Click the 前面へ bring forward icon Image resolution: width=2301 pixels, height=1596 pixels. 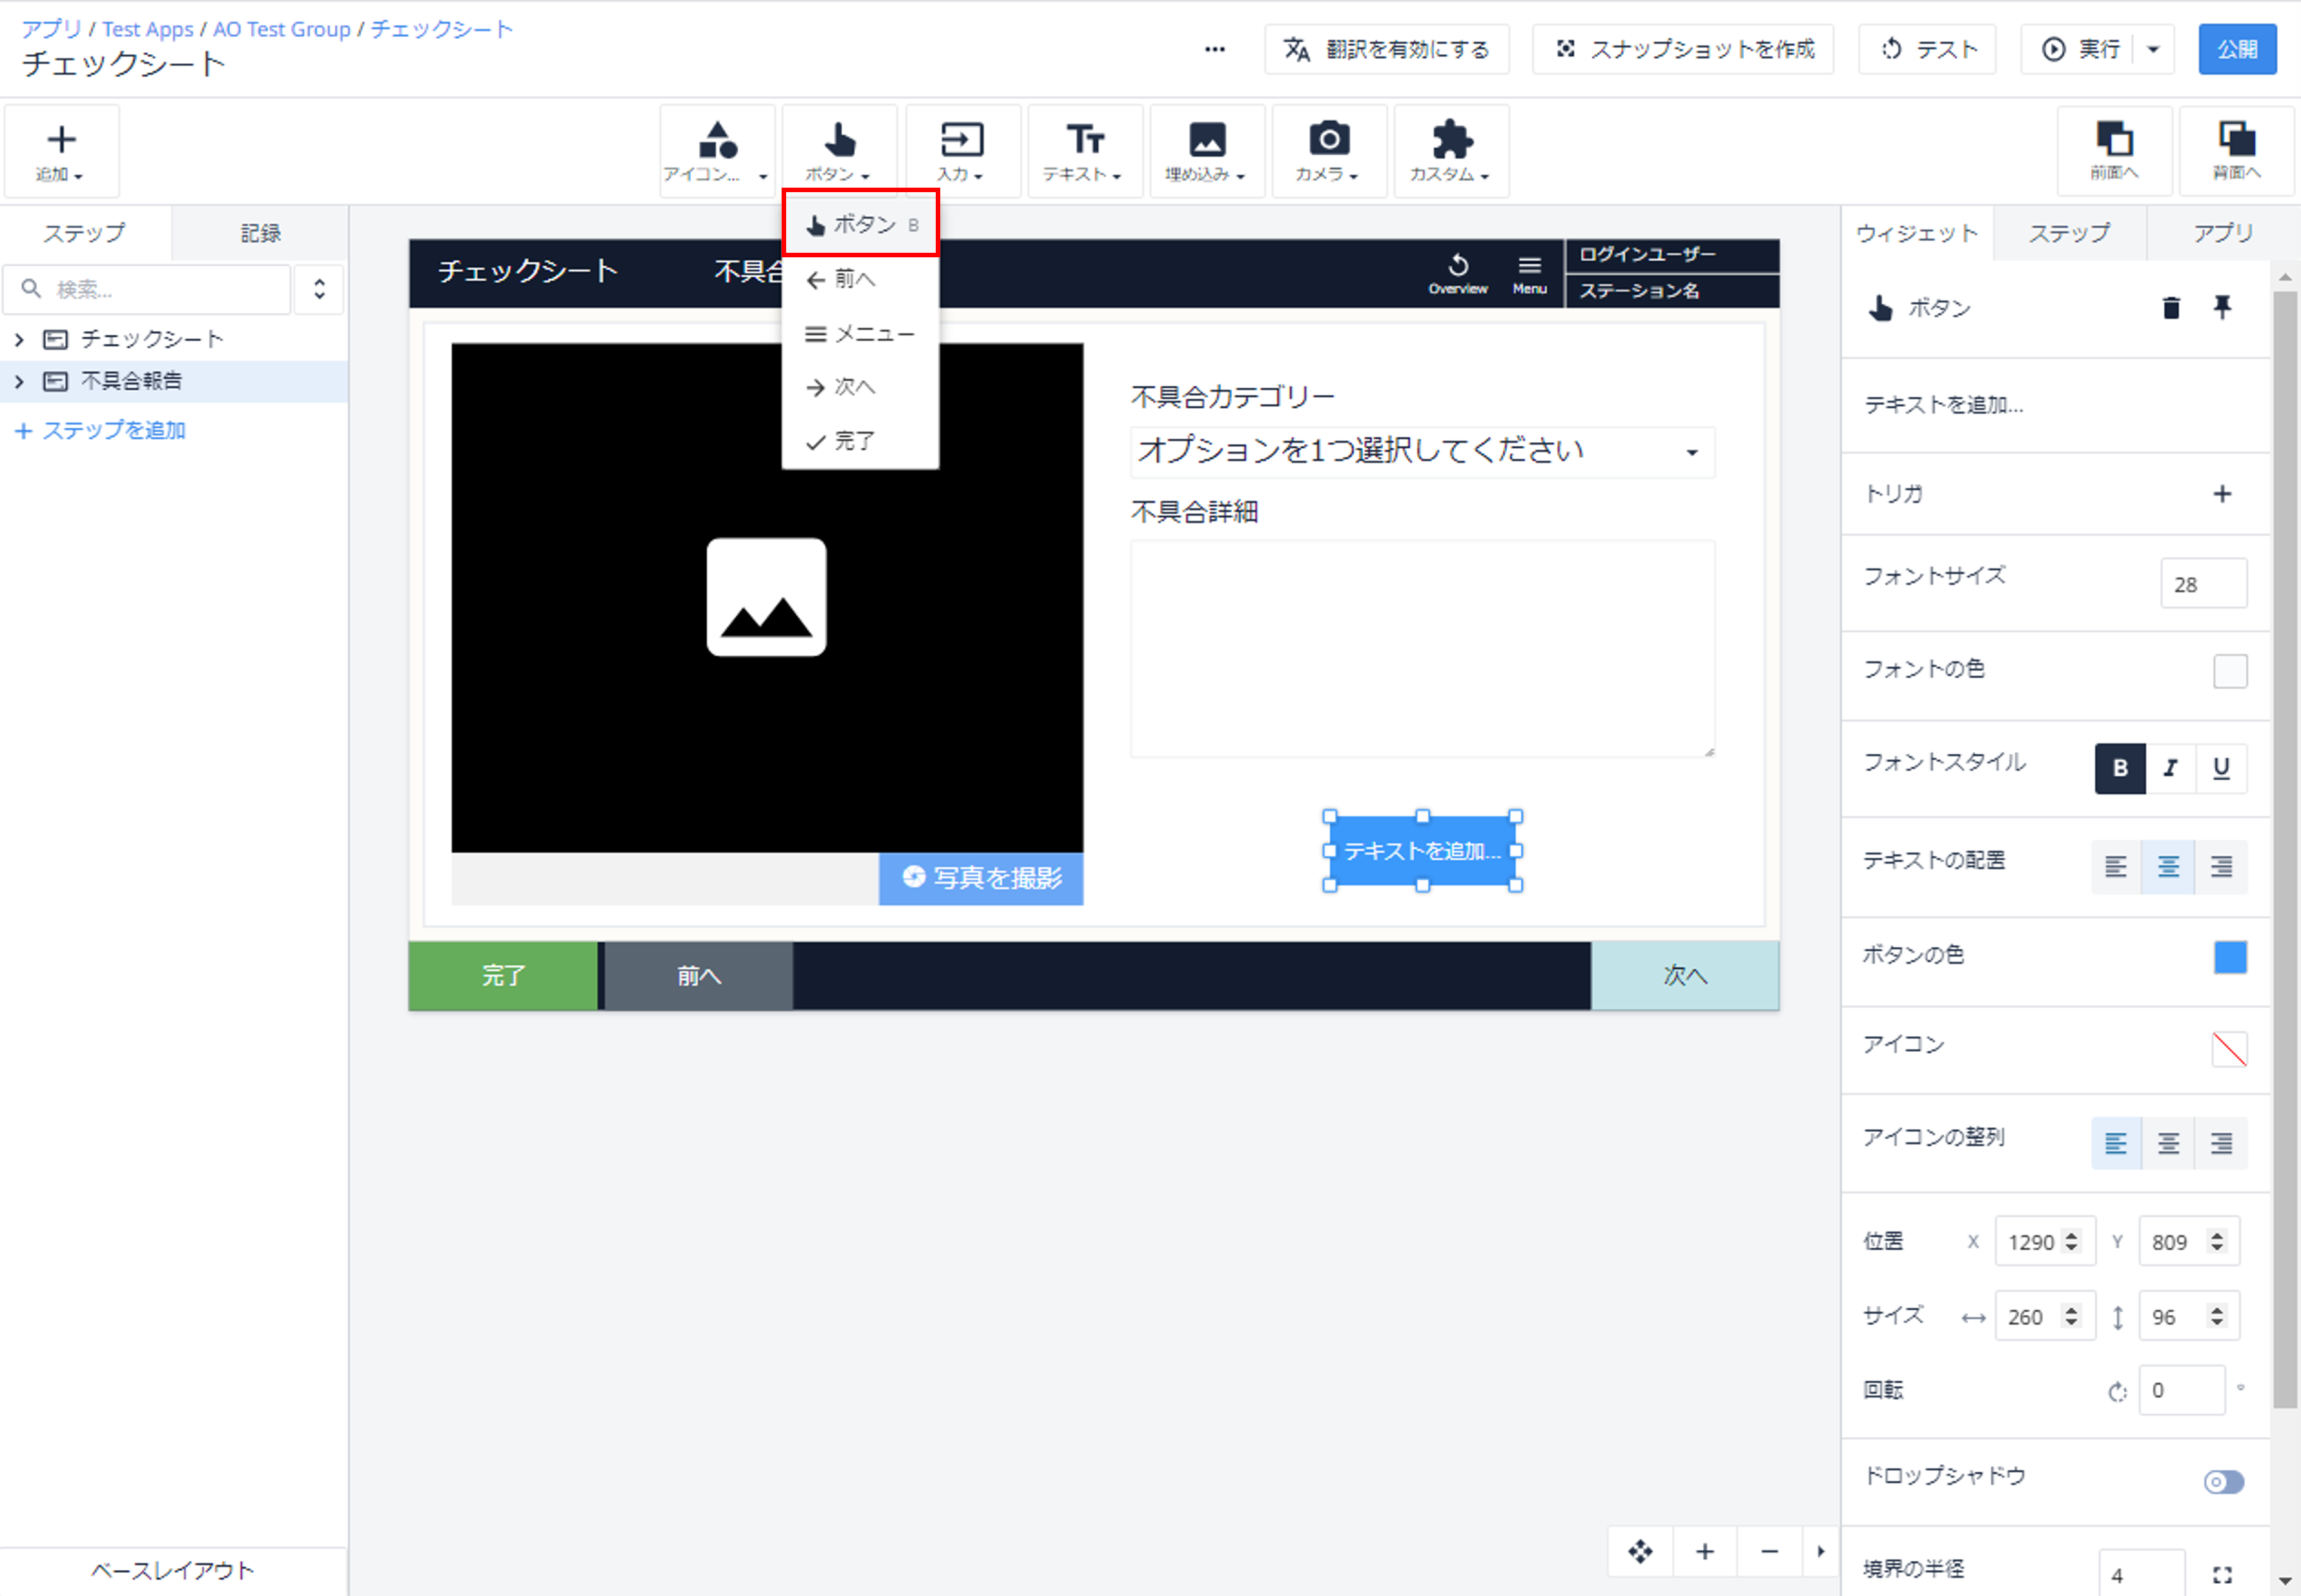pos(2114,150)
